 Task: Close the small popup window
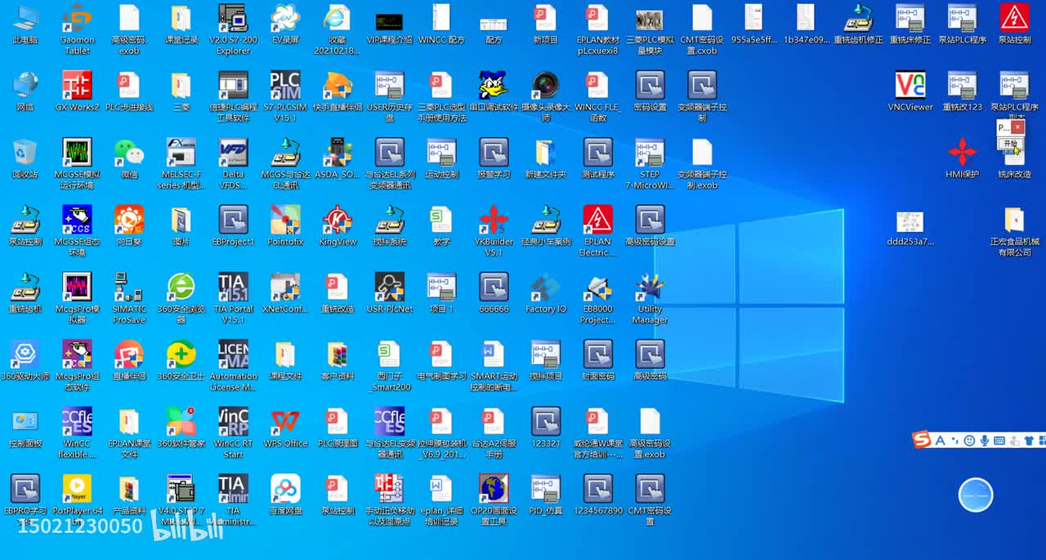[x=1017, y=127]
